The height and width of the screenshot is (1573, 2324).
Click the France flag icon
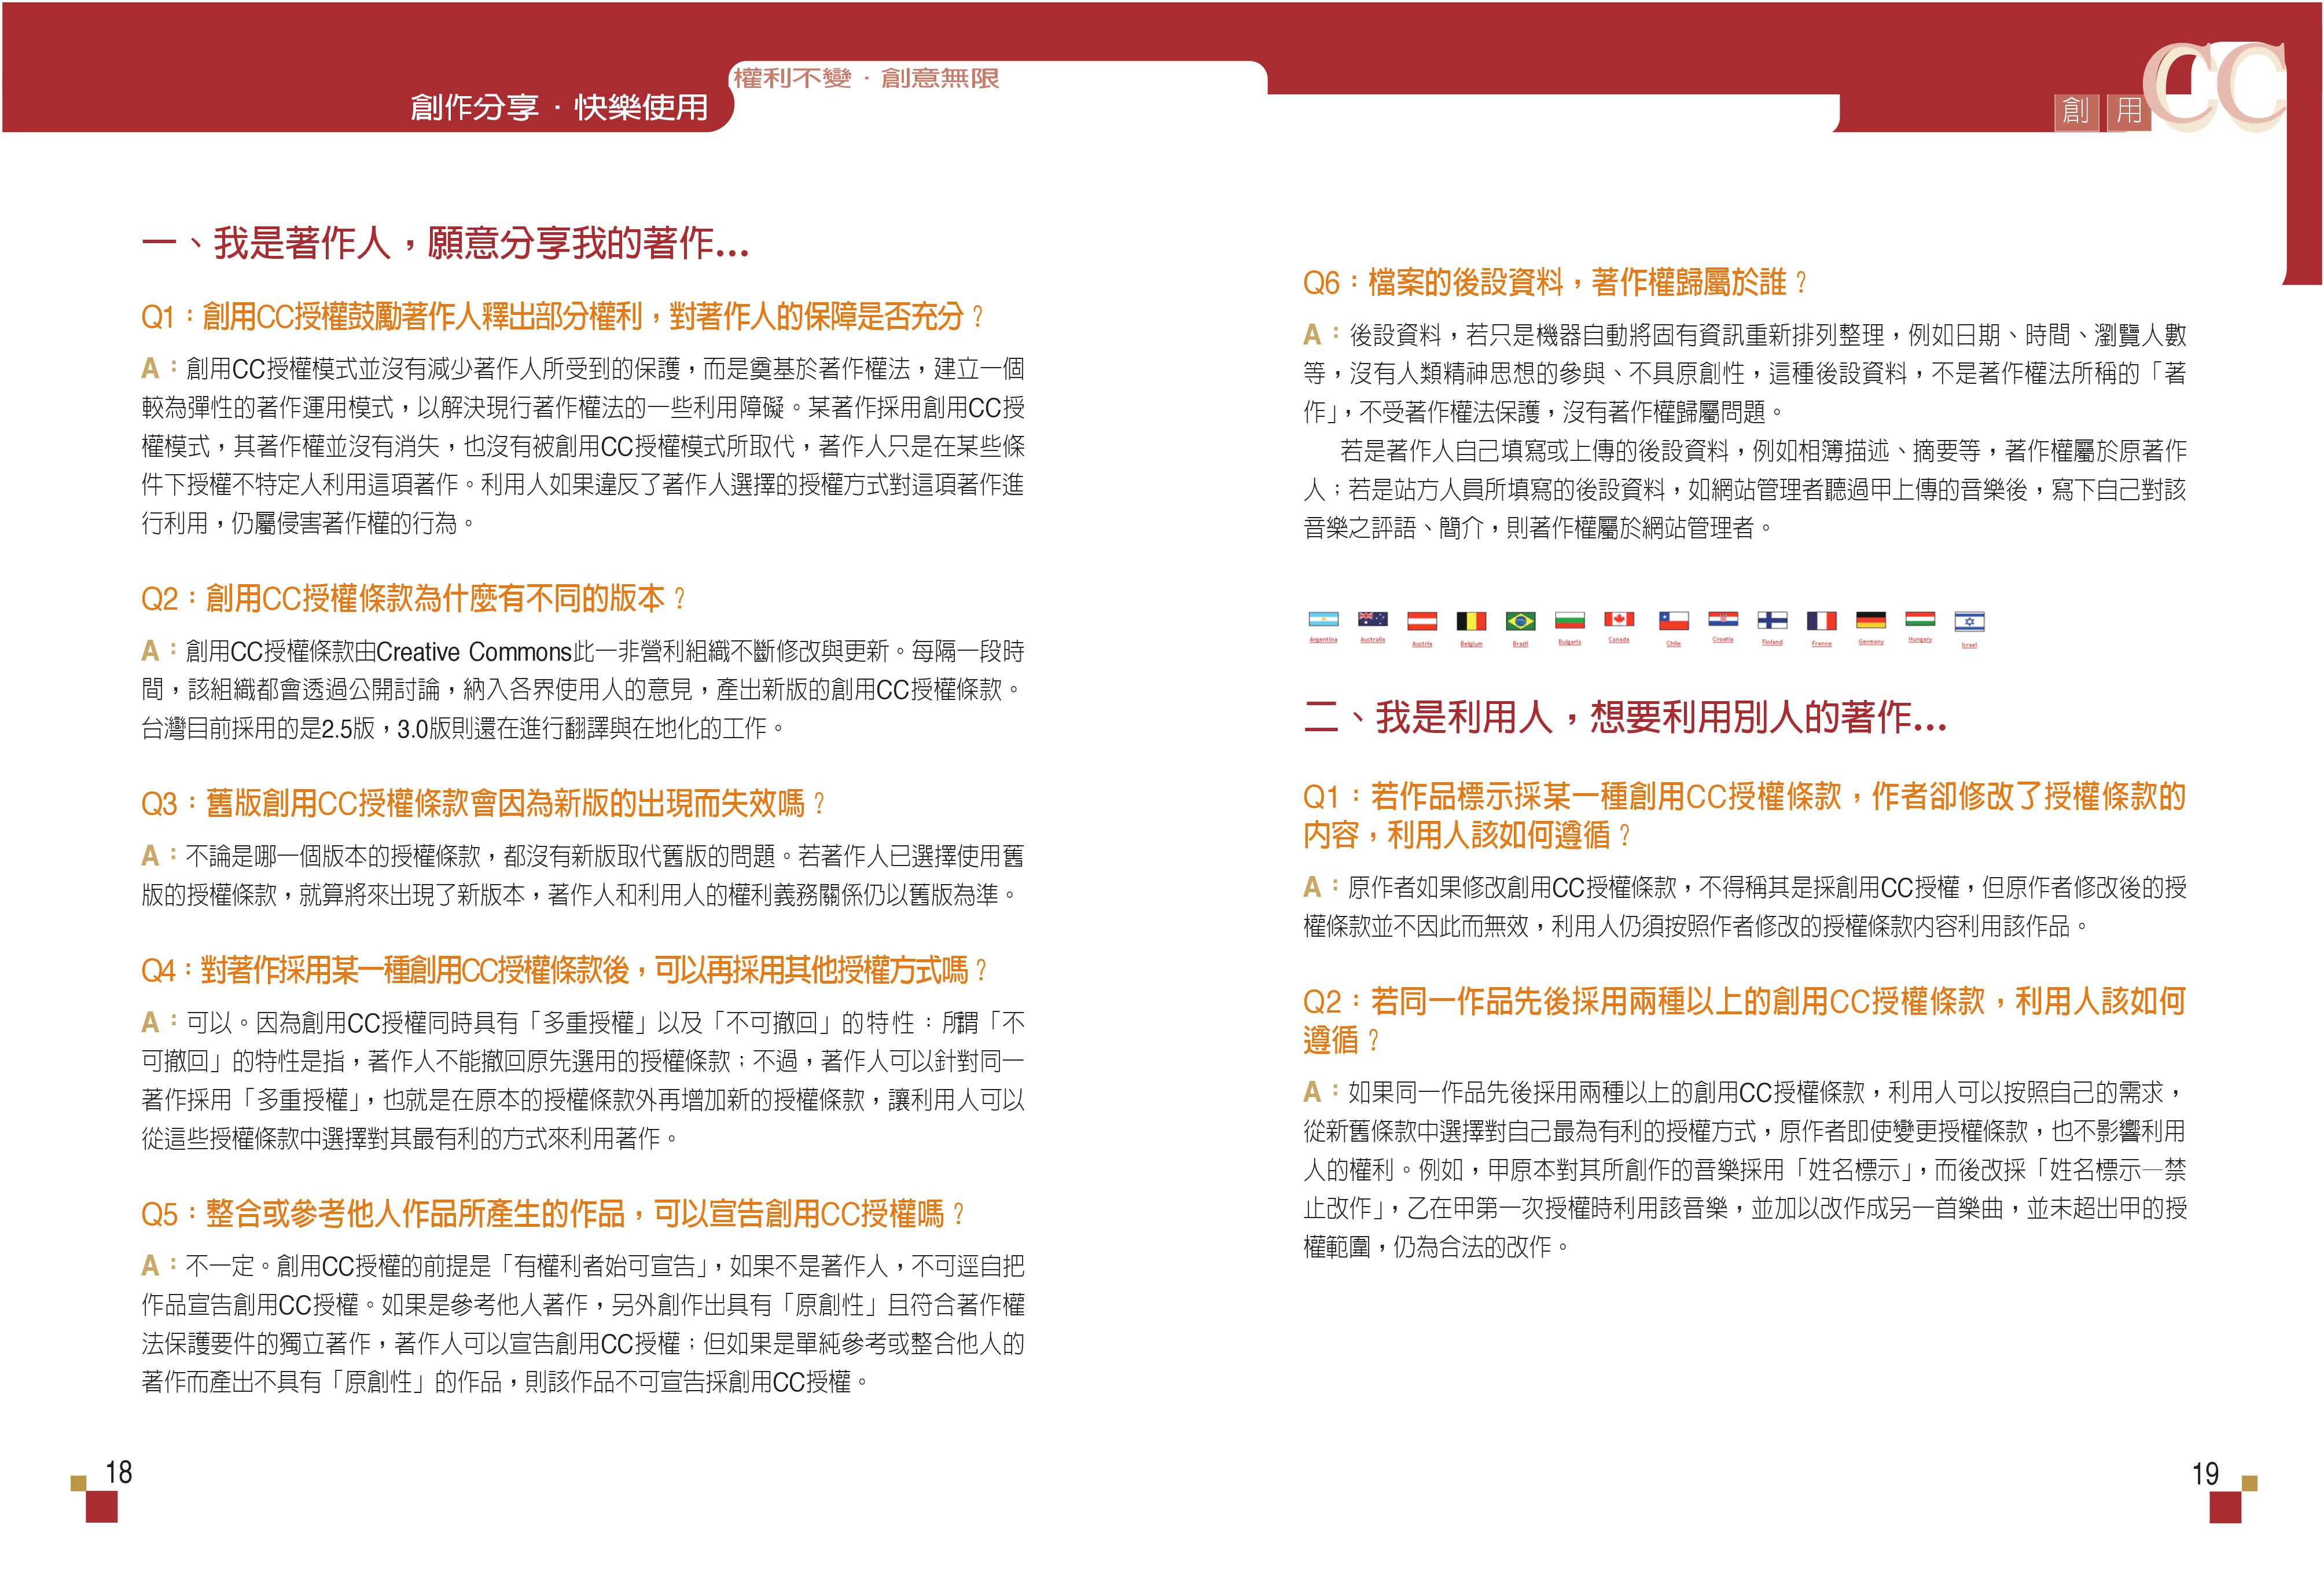(1821, 621)
